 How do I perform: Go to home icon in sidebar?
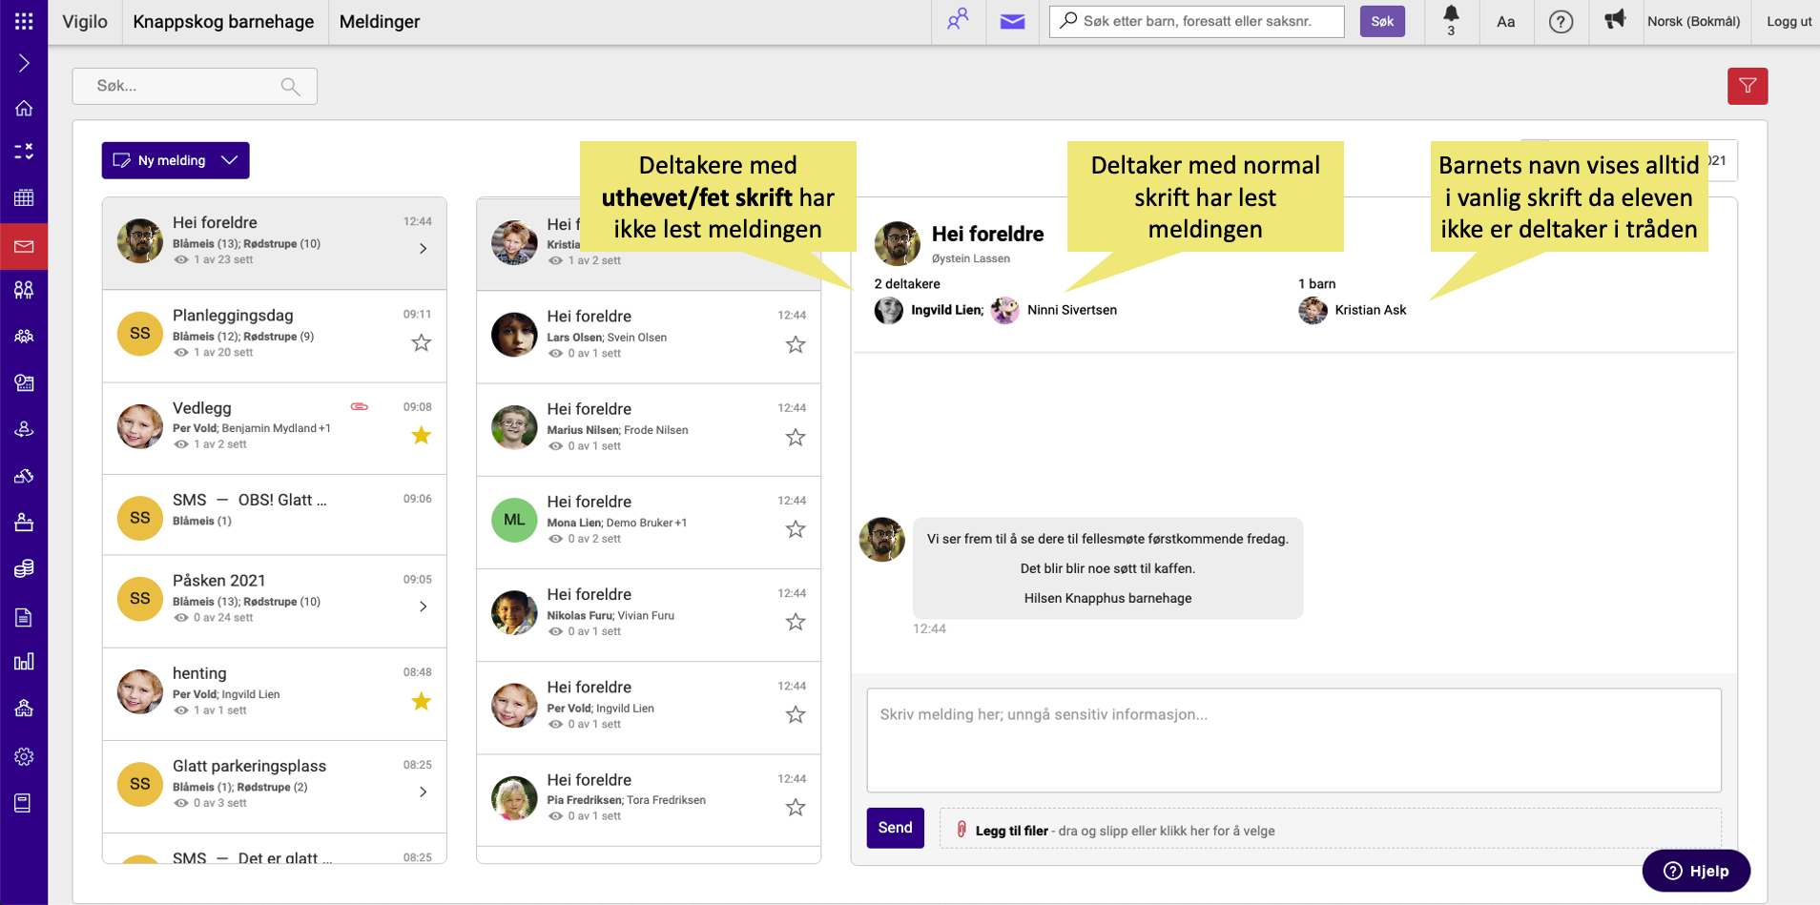[x=24, y=109]
